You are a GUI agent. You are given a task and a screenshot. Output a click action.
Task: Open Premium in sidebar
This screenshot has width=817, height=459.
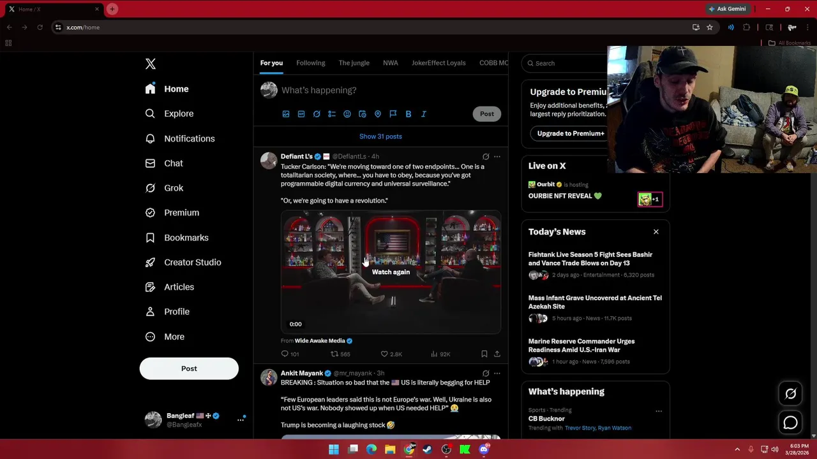(172, 213)
